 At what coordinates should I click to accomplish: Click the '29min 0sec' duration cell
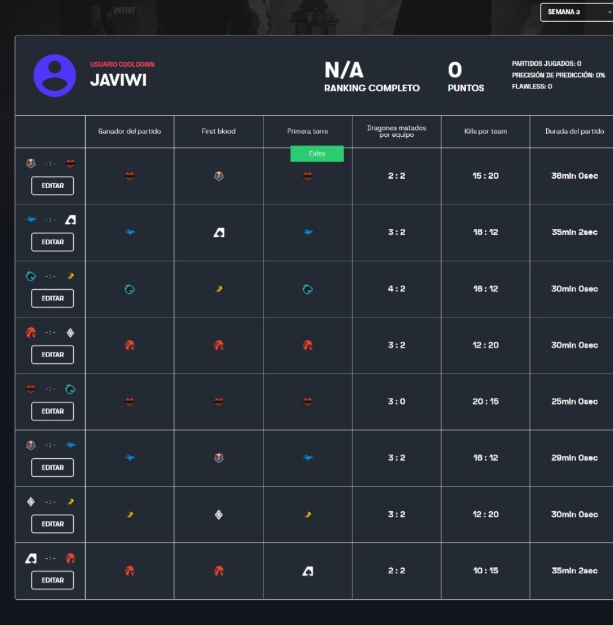pyautogui.click(x=574, y=458)
